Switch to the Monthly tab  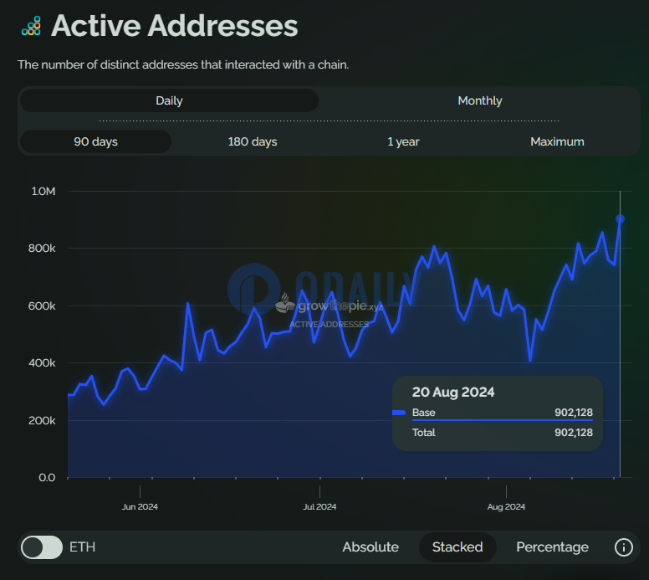click(480, 100)
